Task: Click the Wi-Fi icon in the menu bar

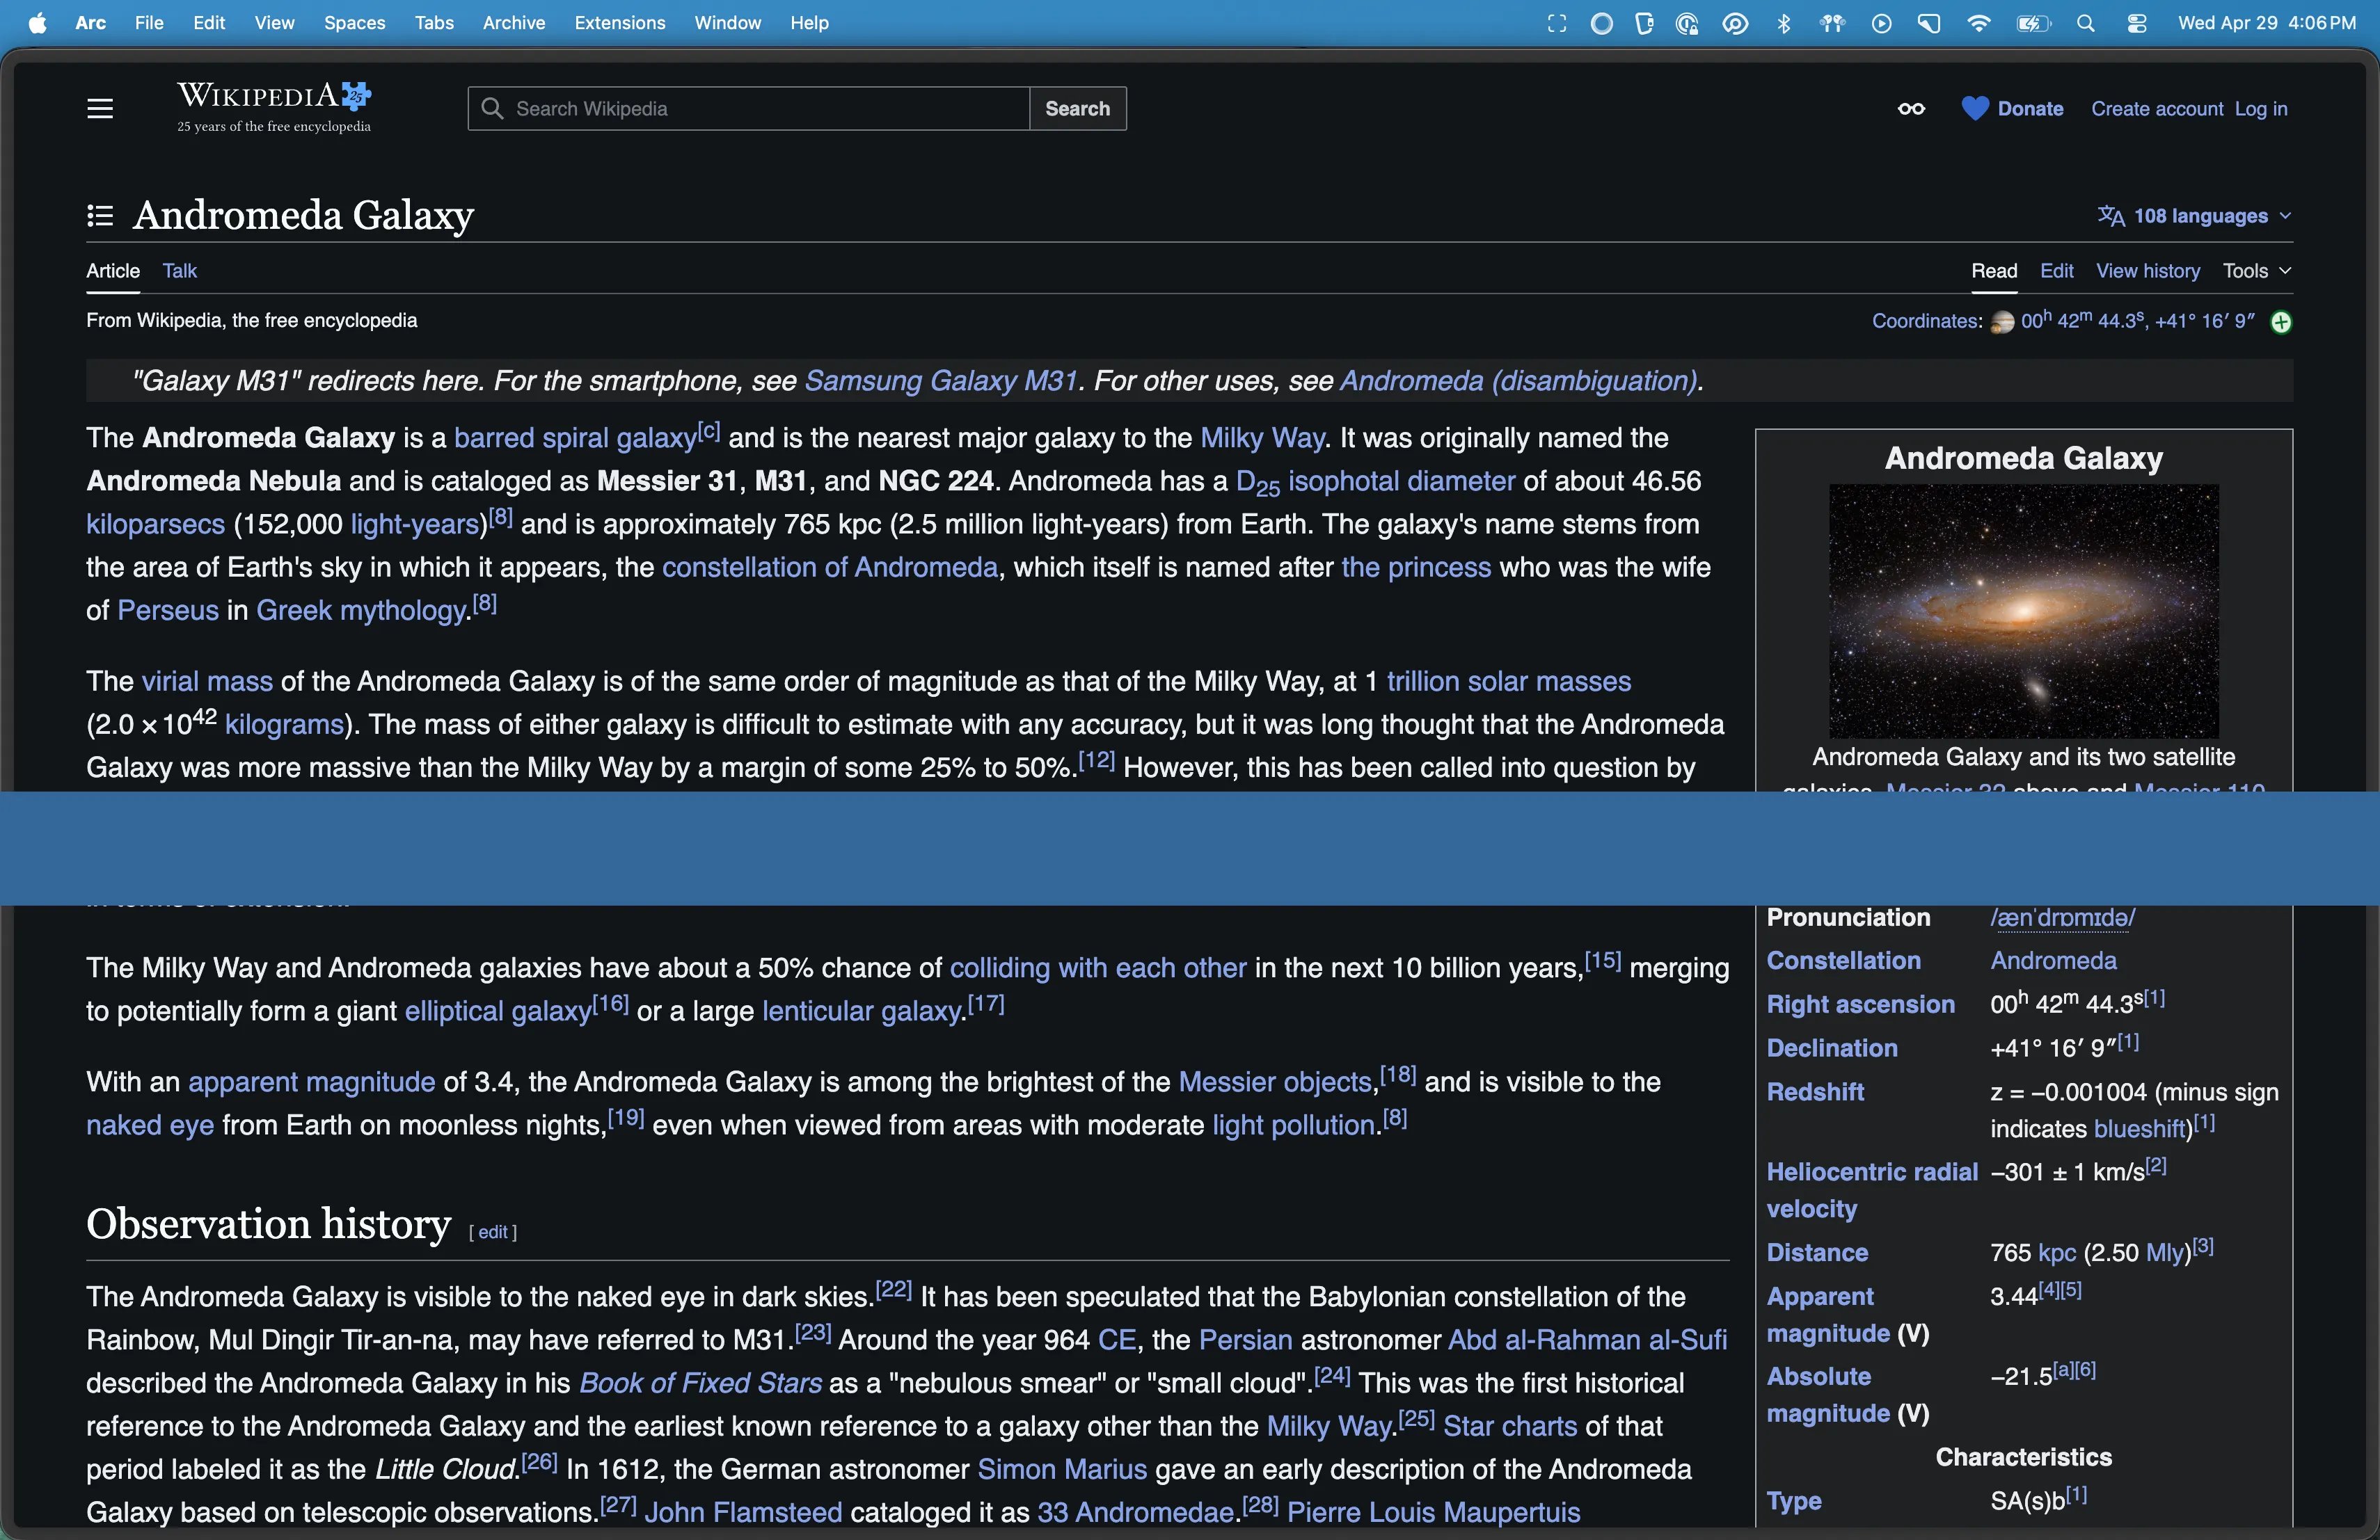Action: pos(1978,23)
